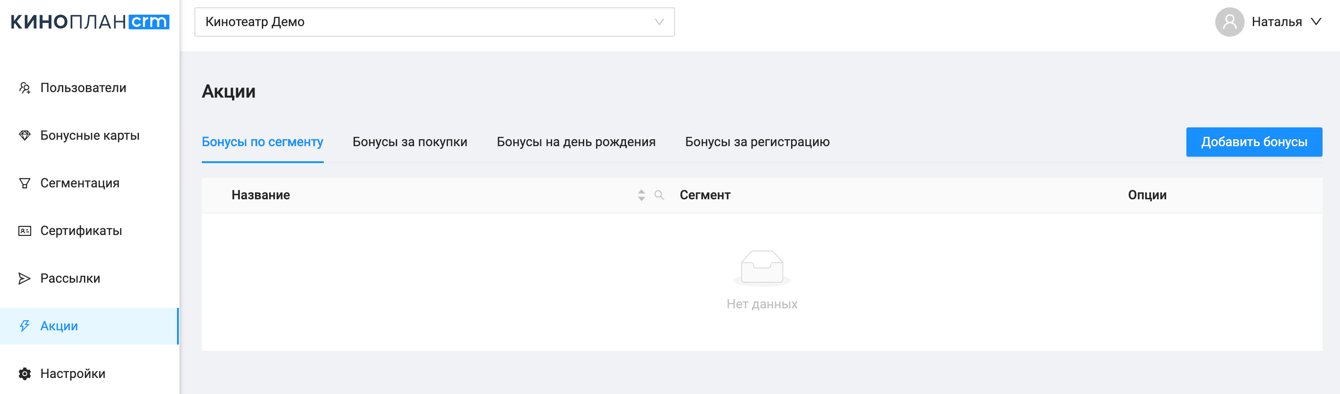This screenshot has height=394, width=1340.
Task: Open the Рассылки section
Action: pos(89,279)
